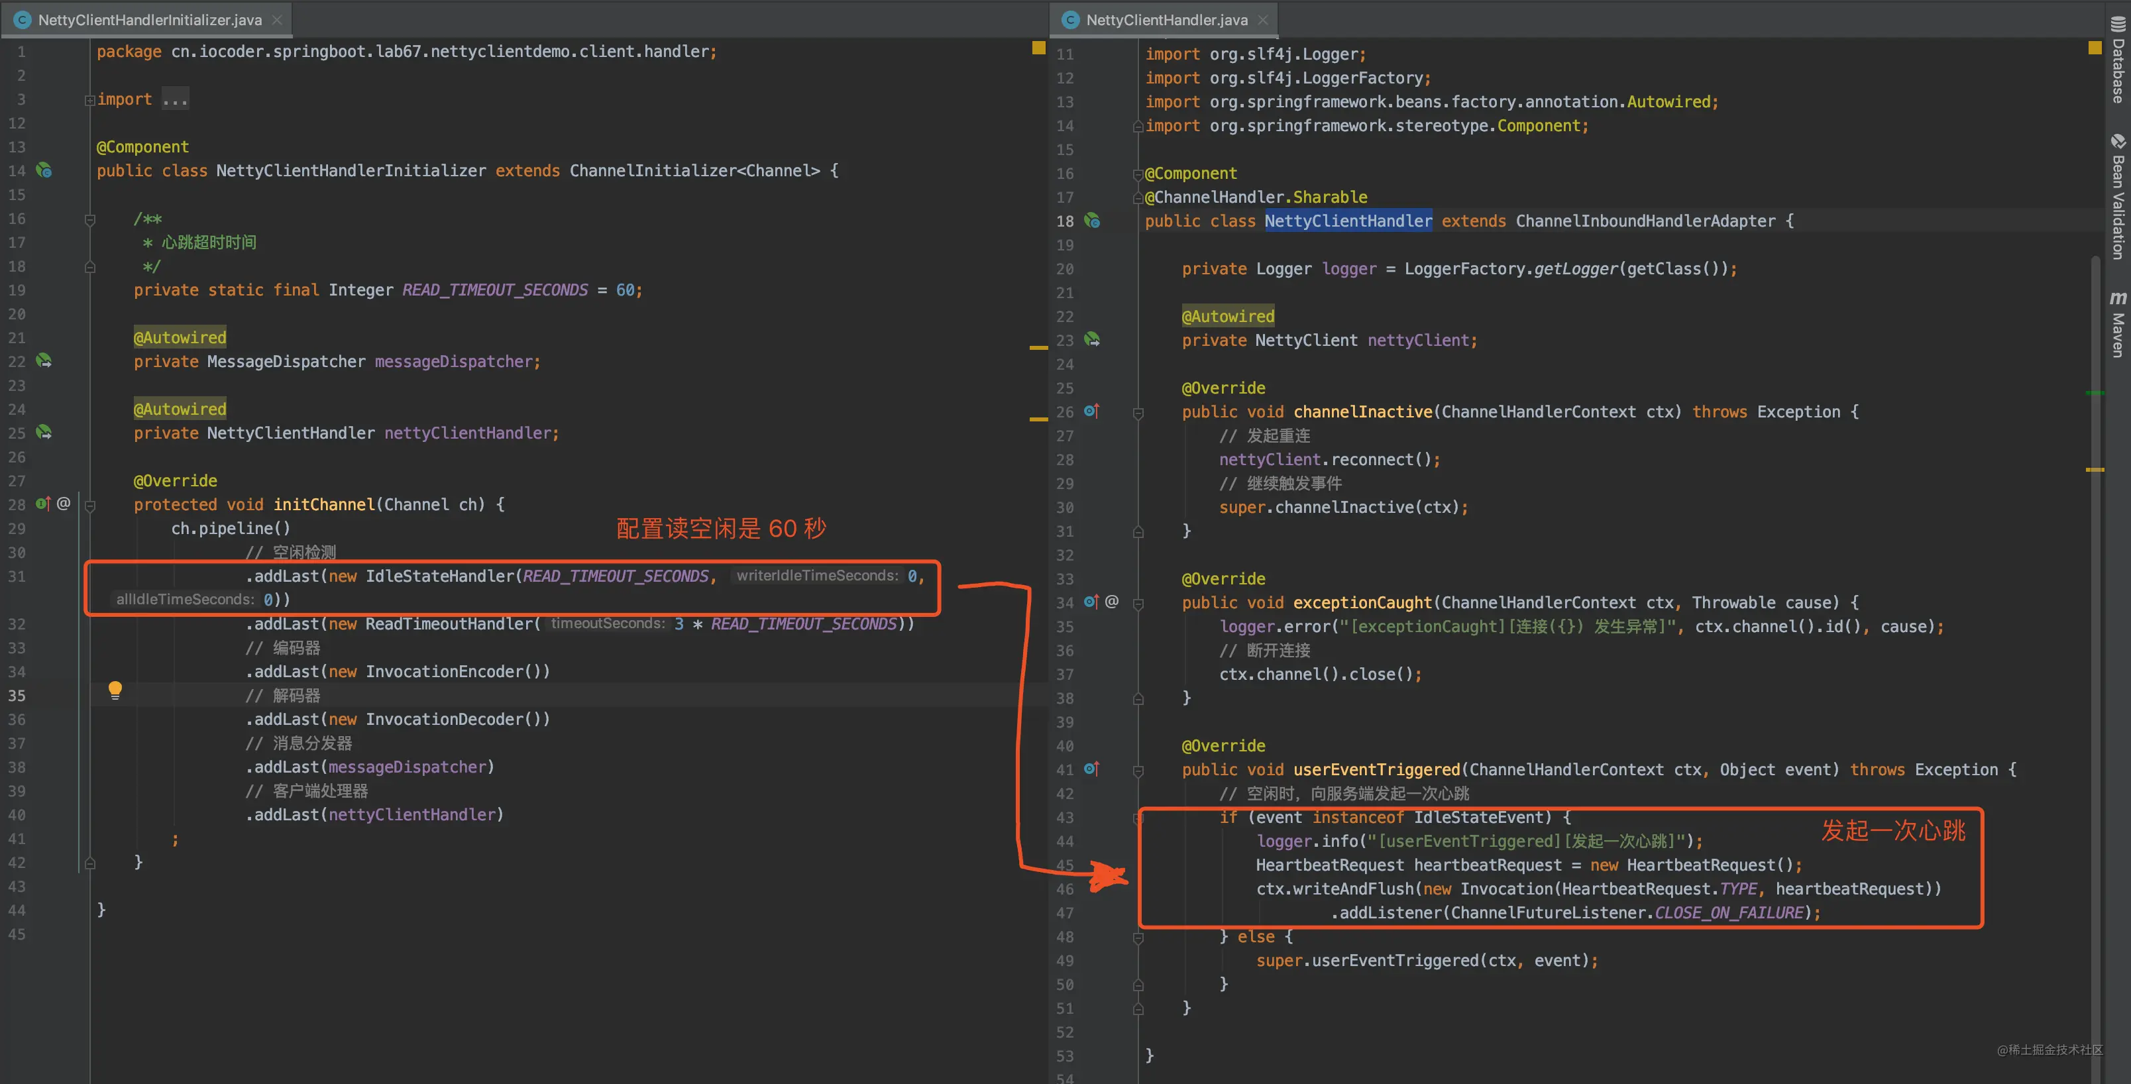Open the Maven tool window
Image resolution: width=2131 pixels, height=1084 pixels.
tap(2118, 323)
